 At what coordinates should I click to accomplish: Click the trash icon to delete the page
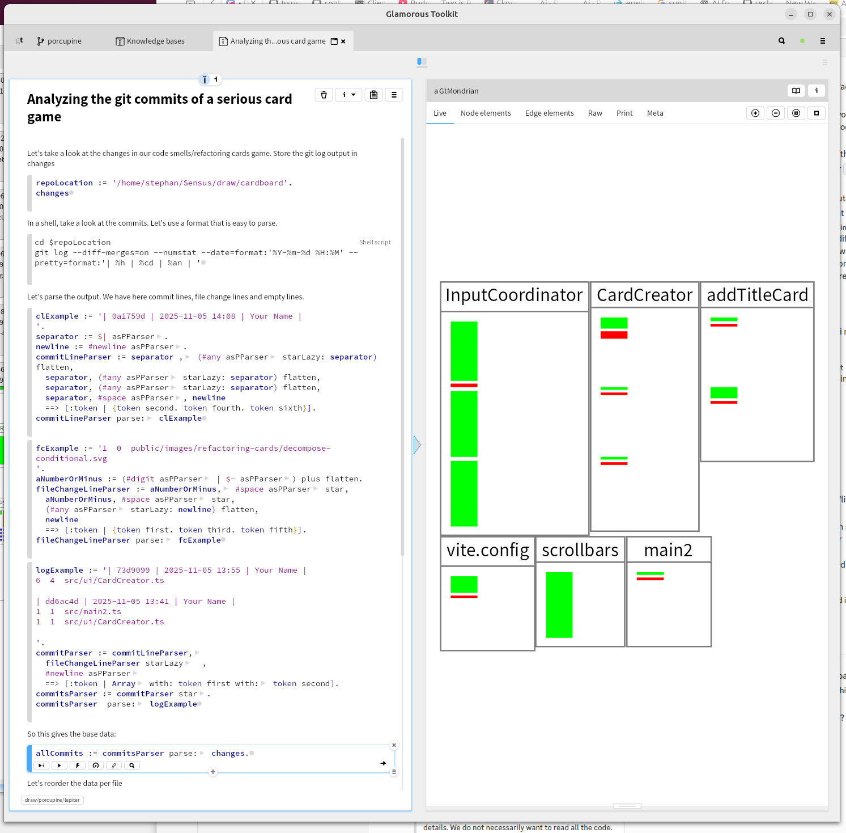[324, 95]
